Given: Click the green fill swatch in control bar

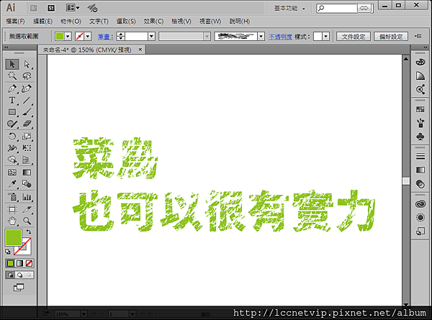Looking at the screenshot, I should click(x=60, y=37).
